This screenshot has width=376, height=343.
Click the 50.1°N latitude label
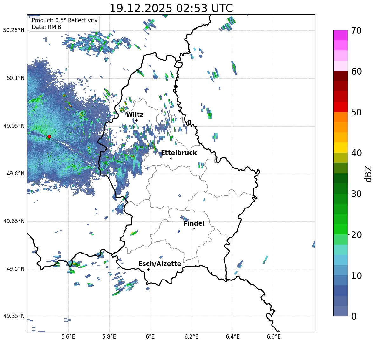(x=16, y=78)
